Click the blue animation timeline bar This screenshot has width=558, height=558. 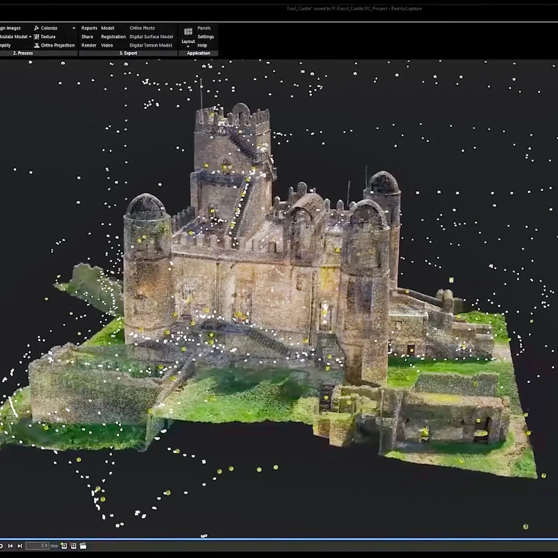click(279, 539)
